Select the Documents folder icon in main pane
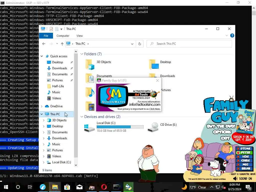Image resolution: width=256 pixels, height=192 pixels. pyautogui.click(x=90, y=78)
